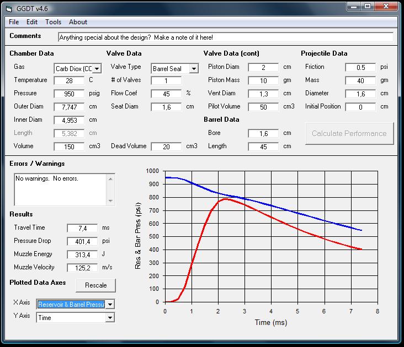
Task: Open the About menu
Action: coord(78,22)
